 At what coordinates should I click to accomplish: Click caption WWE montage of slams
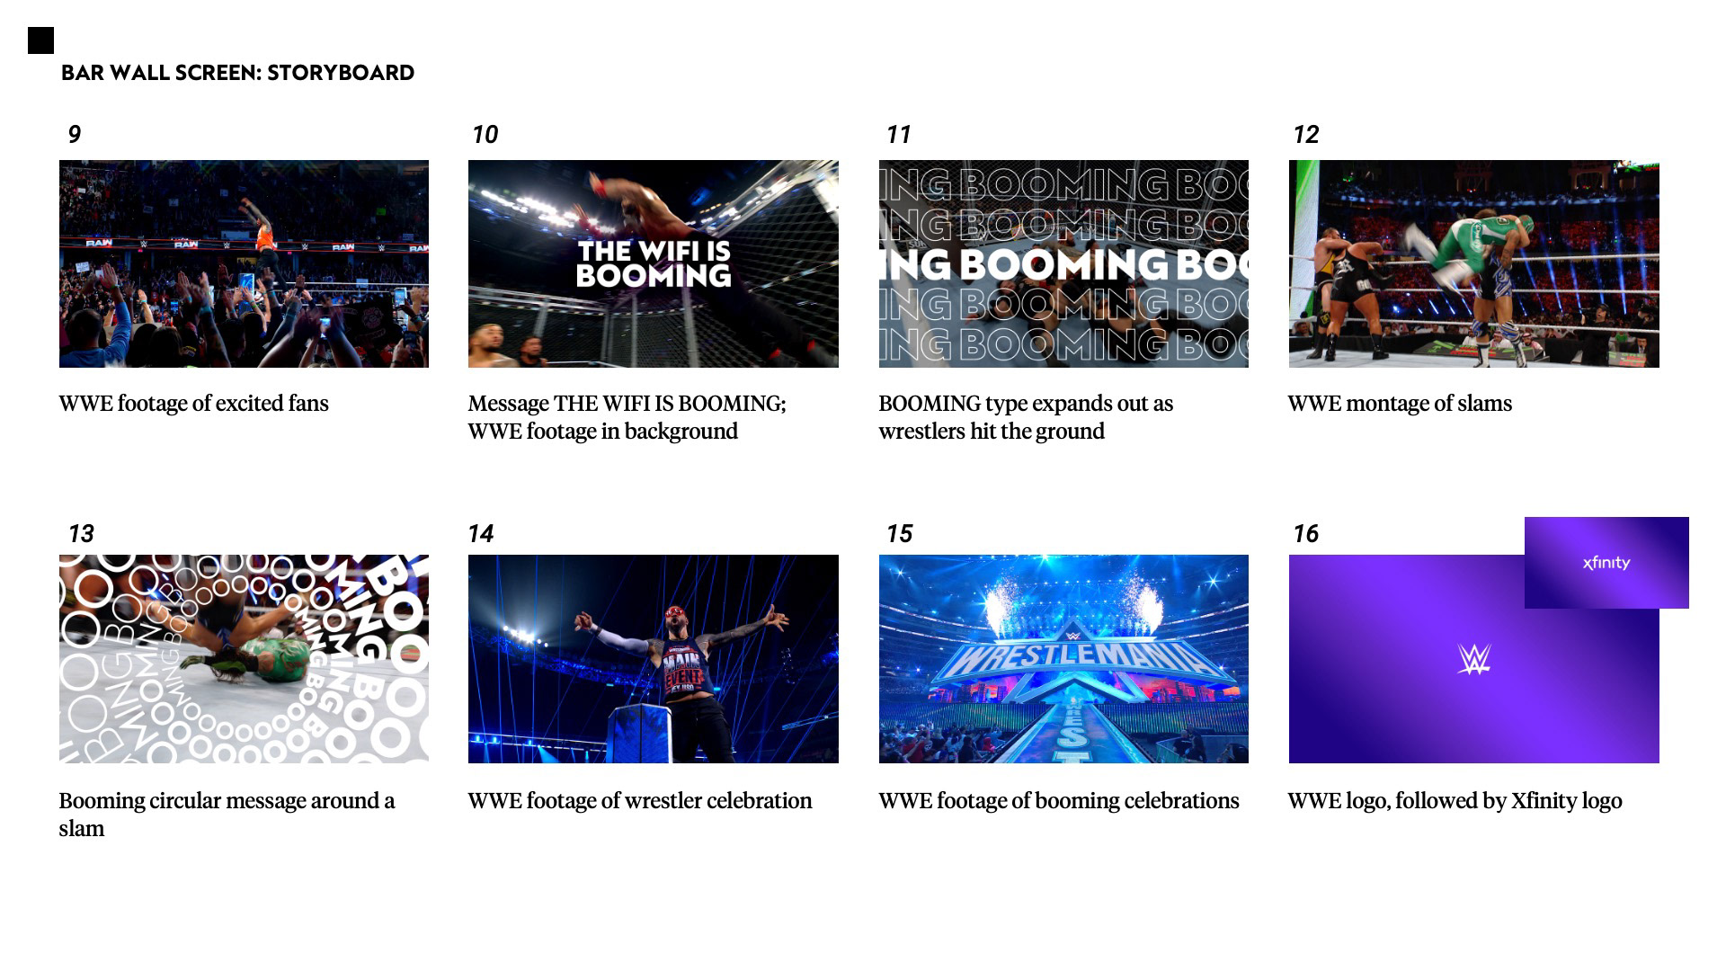tap(1400, 404)
